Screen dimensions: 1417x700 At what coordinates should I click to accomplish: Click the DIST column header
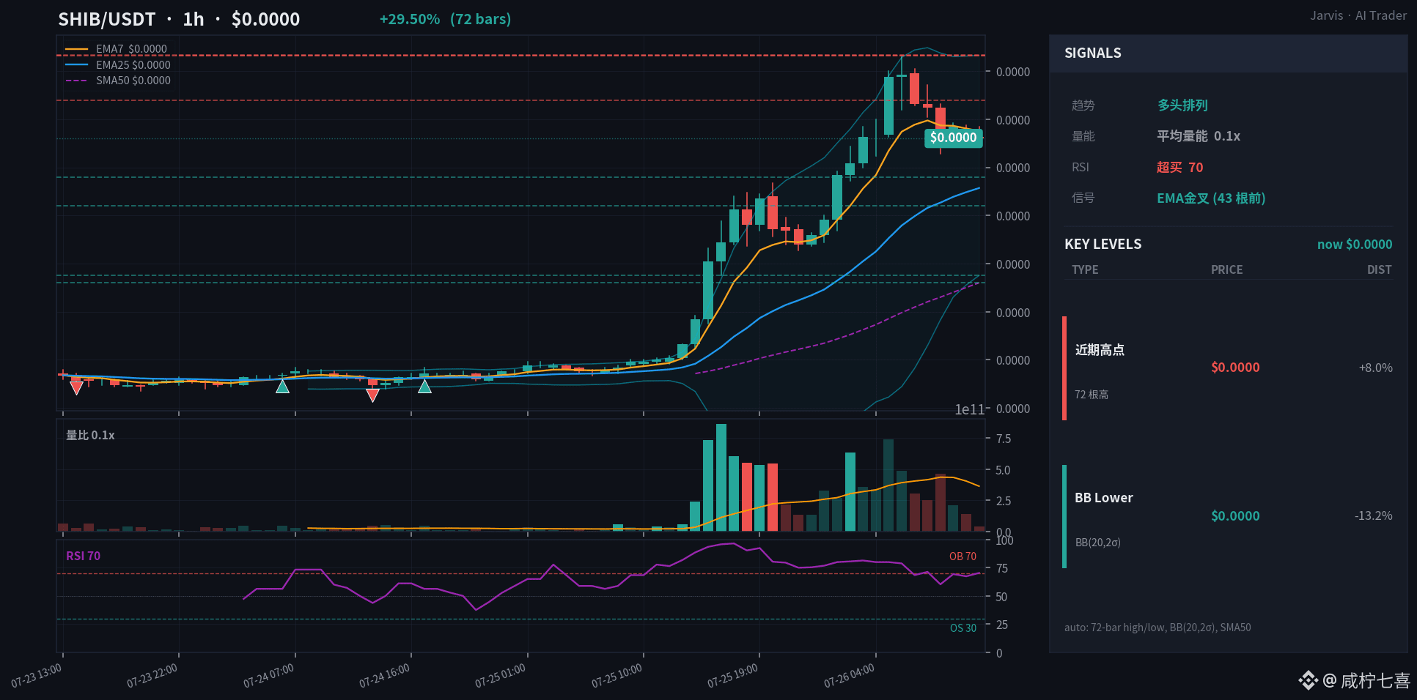[x=1380, y=269]
